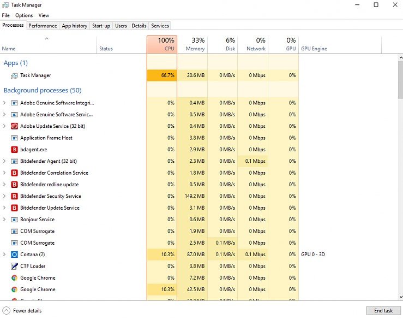Select the Processes tab
403x319 pixels.
click(13, 25)
